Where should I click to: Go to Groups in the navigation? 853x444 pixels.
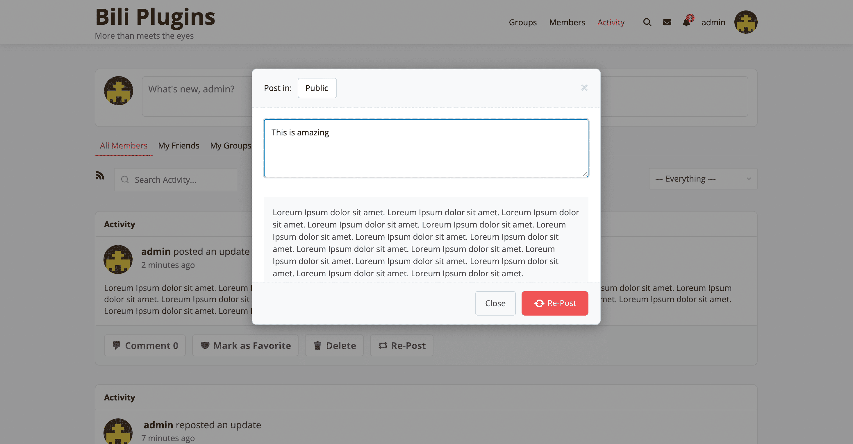(x=522, y=22)
